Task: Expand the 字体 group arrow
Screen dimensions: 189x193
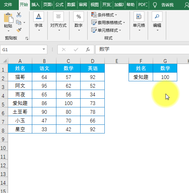Action: (x=39, y=30)
